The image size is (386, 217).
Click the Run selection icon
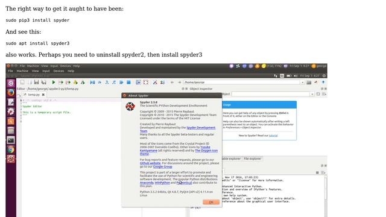(75, 82)
